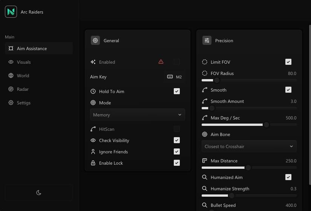The height and width of the screenshot is (211, 311).
Task: Click the Aim Bone target icon
Action: pyautogui.click(x=205, y=135)
